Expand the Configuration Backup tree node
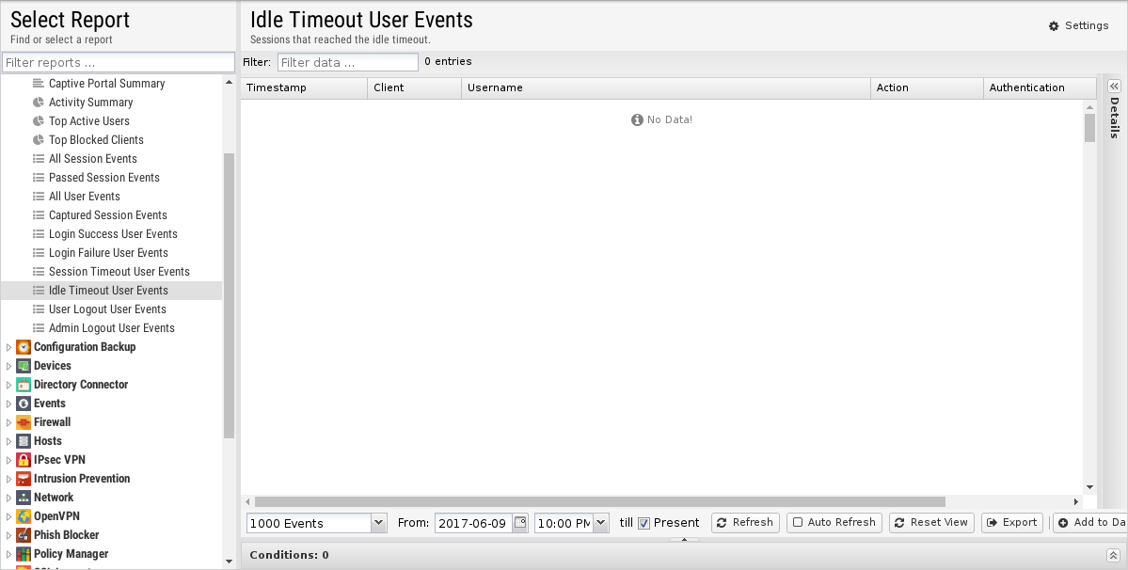Image resolution: width=1128 pixels, height=570 pixels. click(8, 347)
